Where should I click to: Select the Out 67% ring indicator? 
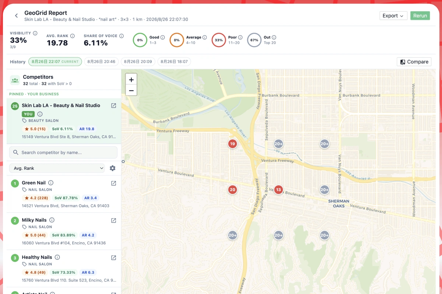coord(254,40)
